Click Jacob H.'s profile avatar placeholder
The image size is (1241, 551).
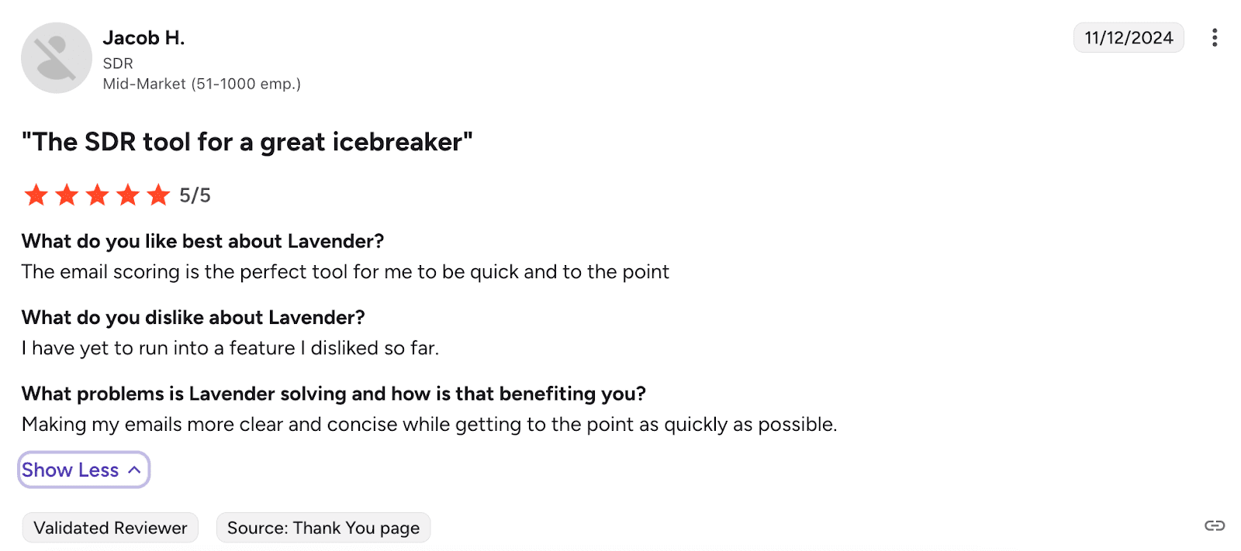pos(57,58)
